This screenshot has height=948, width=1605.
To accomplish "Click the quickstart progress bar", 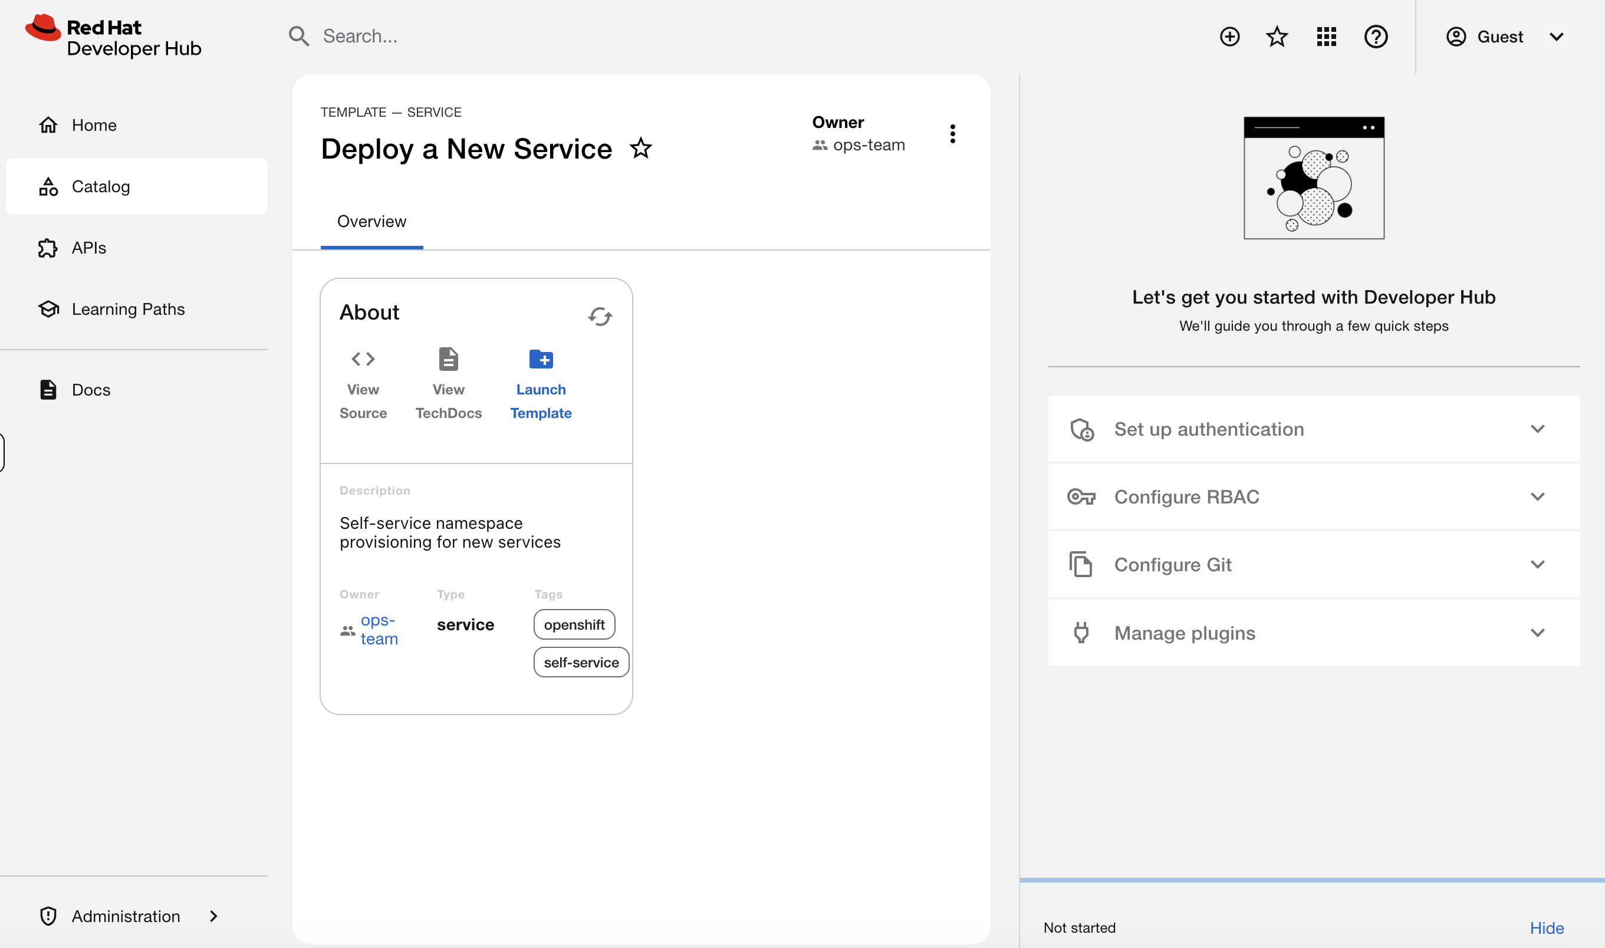I will coord(1312,880).
